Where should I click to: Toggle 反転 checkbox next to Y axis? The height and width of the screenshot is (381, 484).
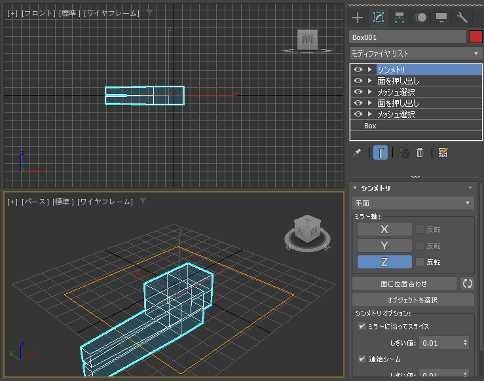[419, 245]
